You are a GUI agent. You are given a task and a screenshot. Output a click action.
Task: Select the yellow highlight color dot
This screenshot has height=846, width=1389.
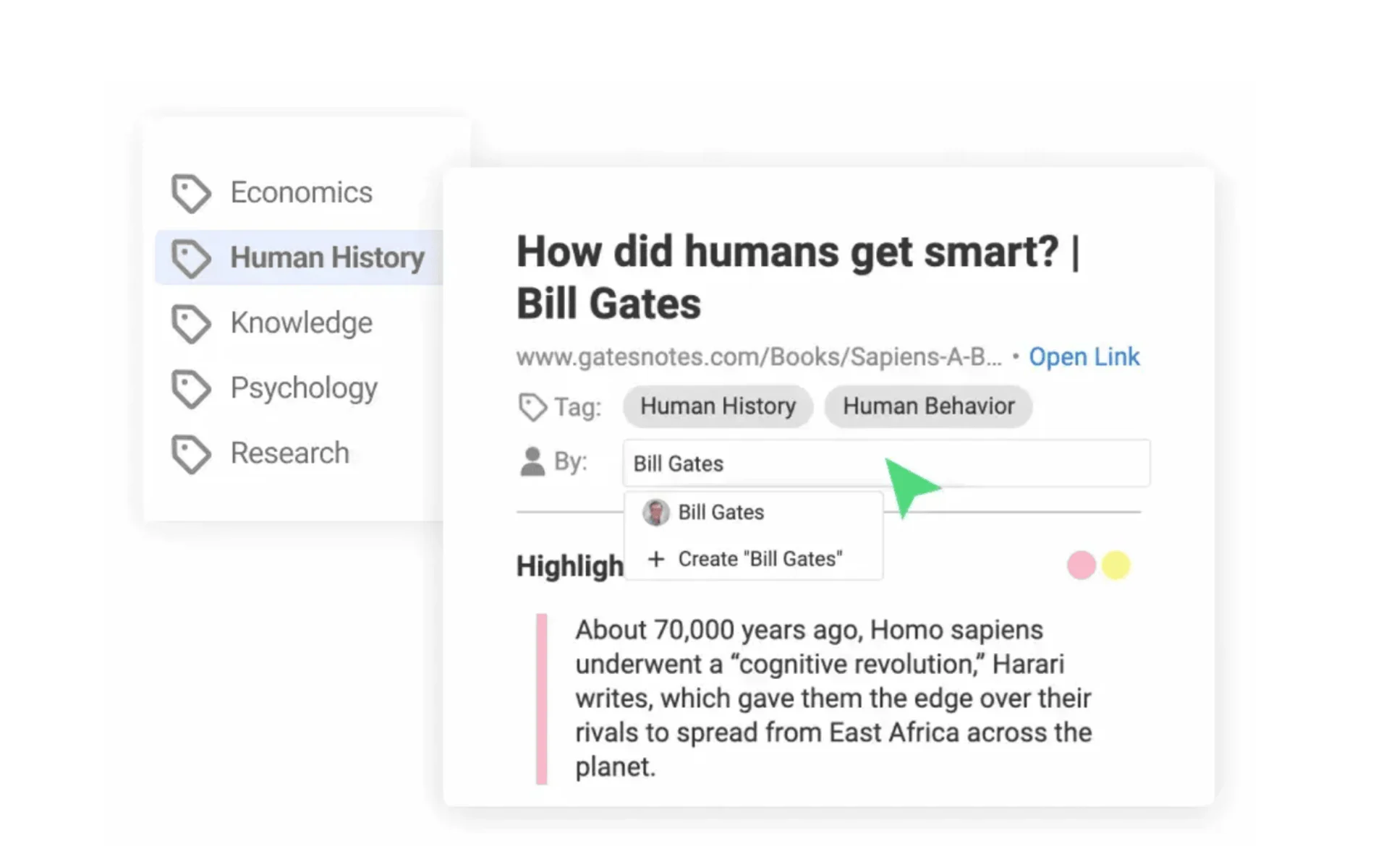[x=1116, y=565]
